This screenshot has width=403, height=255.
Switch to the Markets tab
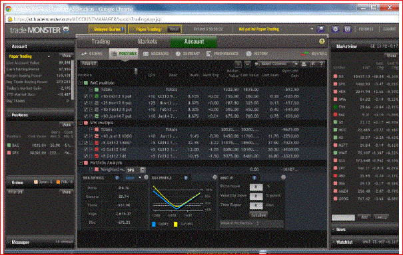click(147, 42)
